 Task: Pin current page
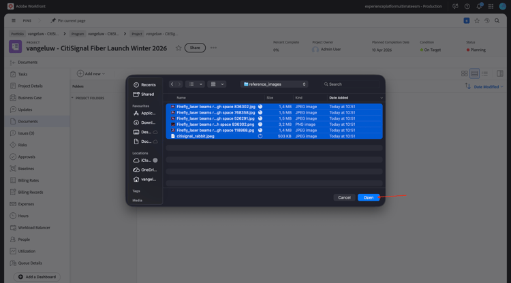click(x=67, y=20)
